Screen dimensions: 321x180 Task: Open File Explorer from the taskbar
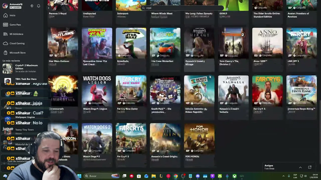click(153, 176)
